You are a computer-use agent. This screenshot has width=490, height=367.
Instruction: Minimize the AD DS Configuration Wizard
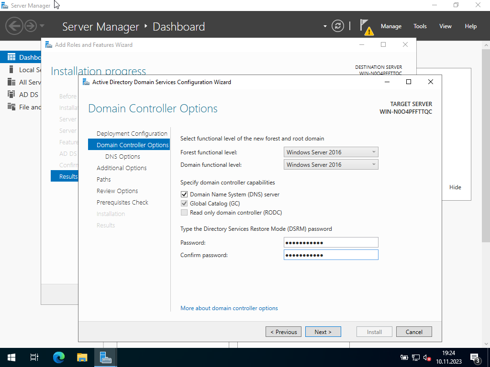click(x=387, y=82)
